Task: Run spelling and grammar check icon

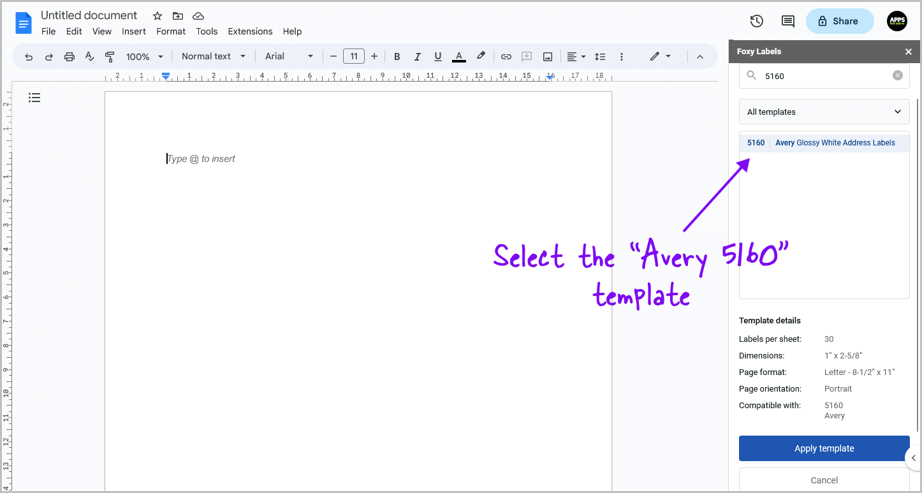Action: tap(90, 57)
